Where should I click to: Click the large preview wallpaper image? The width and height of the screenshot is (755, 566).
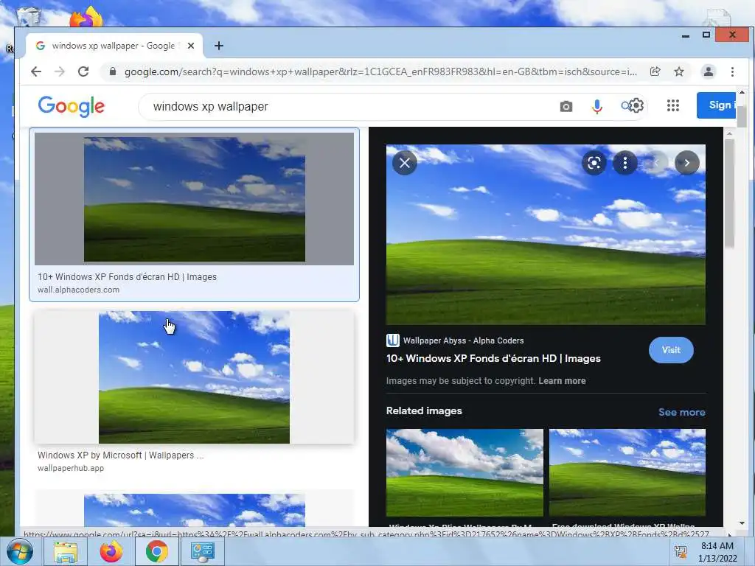coord(546,234)
